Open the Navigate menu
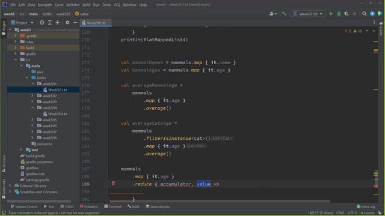Viewport: 385px width, 216px height. (45, 5)
